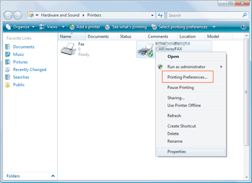Click the Ready status text under Fax
This screenshot has width=252, height=183.
click(84, 54)
